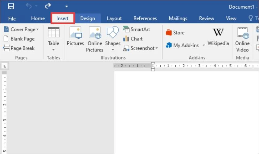Switch to the Home tab
Image resolution: width=259 pixels, height=154 pixels.
coord(38,18)
